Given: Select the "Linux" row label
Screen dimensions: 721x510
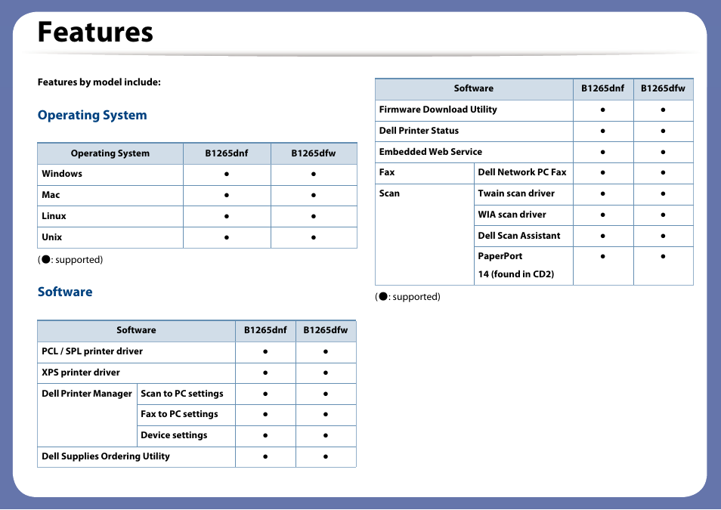Looking at the screenshot, I should (x=54, y=216).
